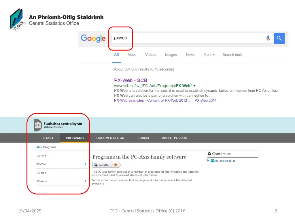295x221 pixels.
Task: Click the Lyssna speaker icon
Action: point(96,165)
